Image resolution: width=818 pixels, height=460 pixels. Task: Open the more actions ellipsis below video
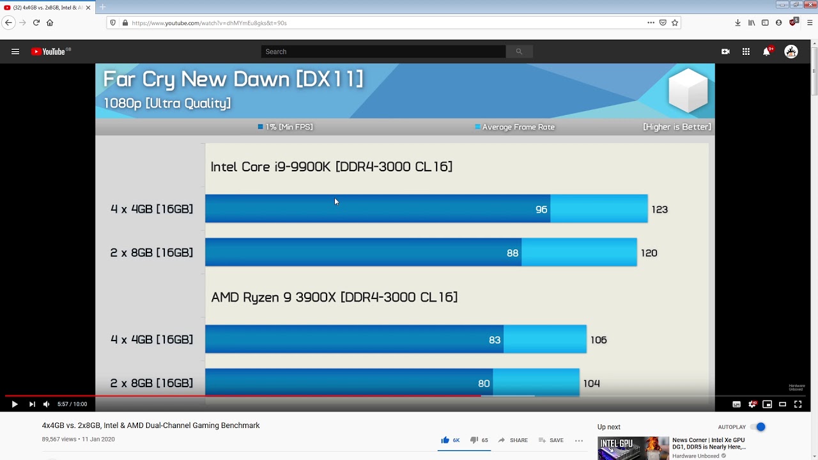pos(579,440)
